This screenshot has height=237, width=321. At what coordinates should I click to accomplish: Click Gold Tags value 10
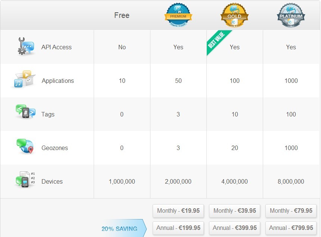click(x=235, y=114)
